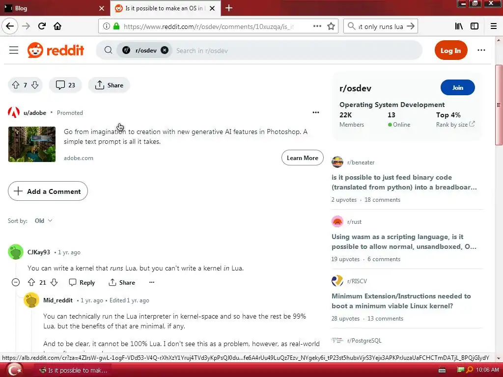503x377 pixels.
Task: Open a new browser tab
Action: (229, 8)
